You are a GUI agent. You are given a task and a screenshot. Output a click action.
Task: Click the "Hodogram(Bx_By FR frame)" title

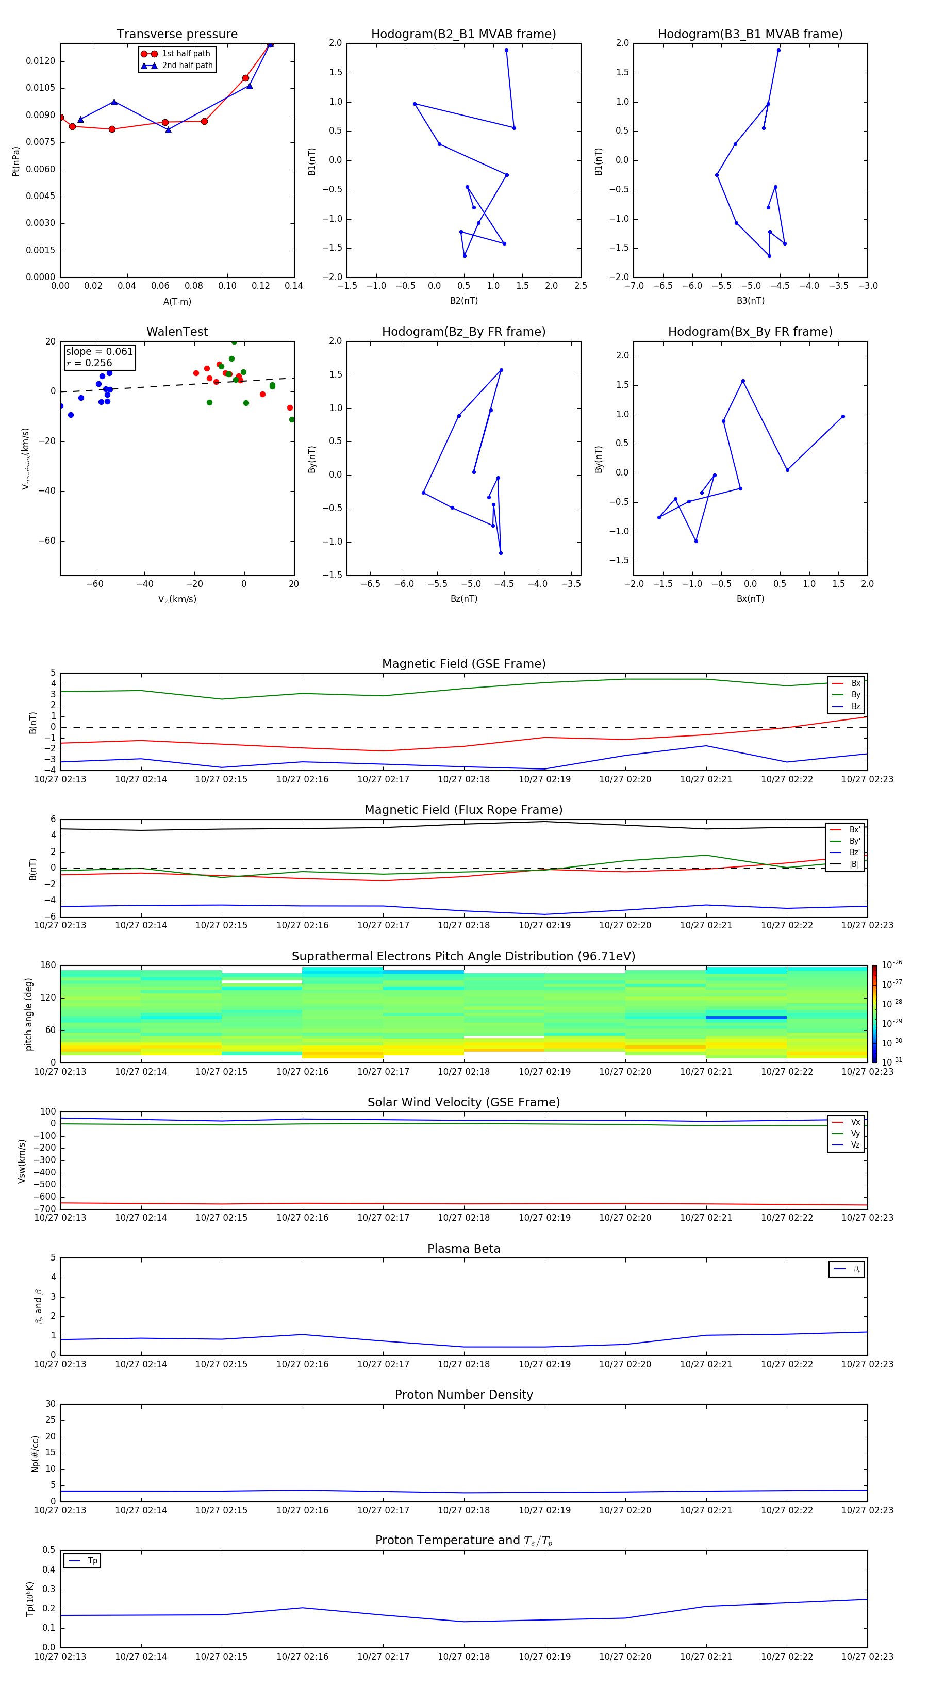pos(750,332)
